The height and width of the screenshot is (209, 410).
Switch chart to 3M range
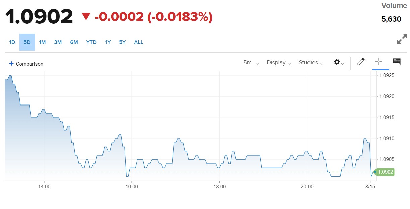click(58, 42)
